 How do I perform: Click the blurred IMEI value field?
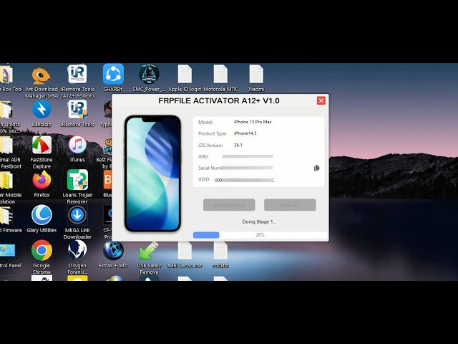point(248,156)
